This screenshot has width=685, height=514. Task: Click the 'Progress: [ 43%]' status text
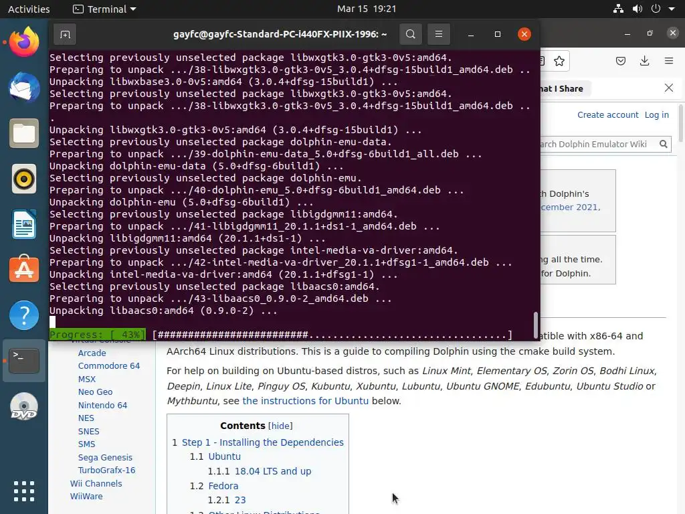(x=97, y=335)
